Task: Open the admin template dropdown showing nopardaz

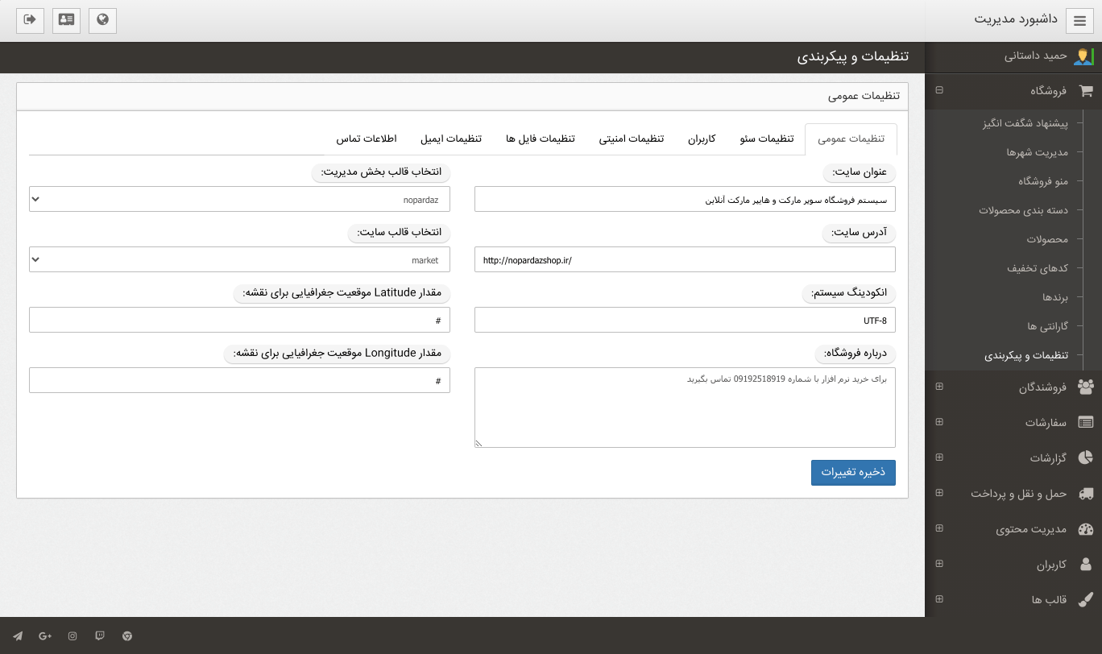Action: pyautogui.click(x=239, y=199)
